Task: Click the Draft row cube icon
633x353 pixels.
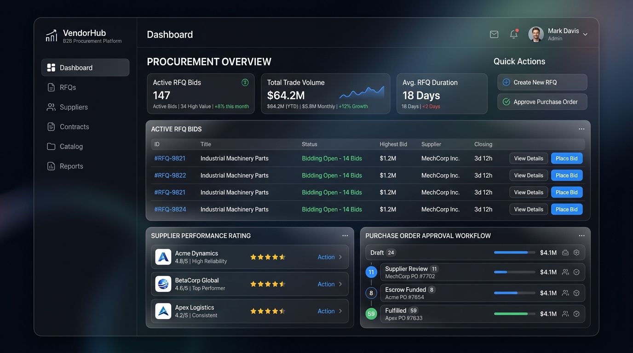Action: tap(576, 252)
